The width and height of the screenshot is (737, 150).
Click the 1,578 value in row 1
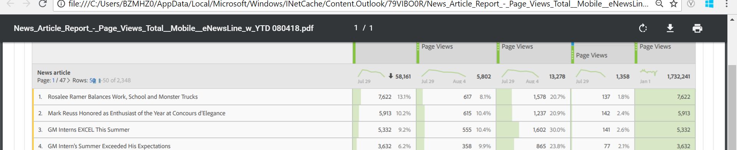coord(539,97)
